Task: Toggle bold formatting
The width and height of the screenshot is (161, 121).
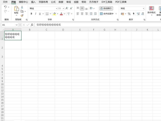Action: pyautogui.click(x=31, y=14)
